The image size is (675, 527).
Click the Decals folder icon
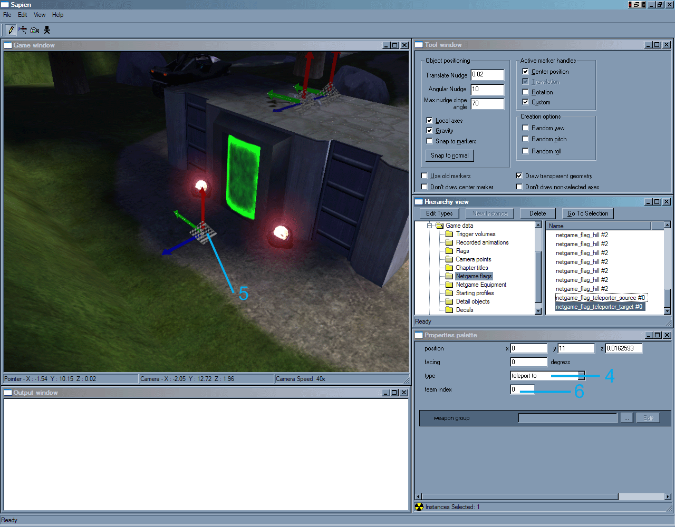point(449,310)
